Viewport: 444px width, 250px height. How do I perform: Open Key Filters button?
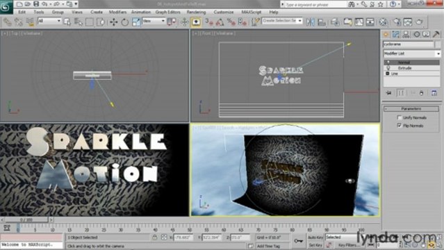coord(349,245)
